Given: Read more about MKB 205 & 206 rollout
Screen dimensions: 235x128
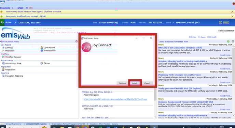Looking at the screenshot, I should [226, 55].
